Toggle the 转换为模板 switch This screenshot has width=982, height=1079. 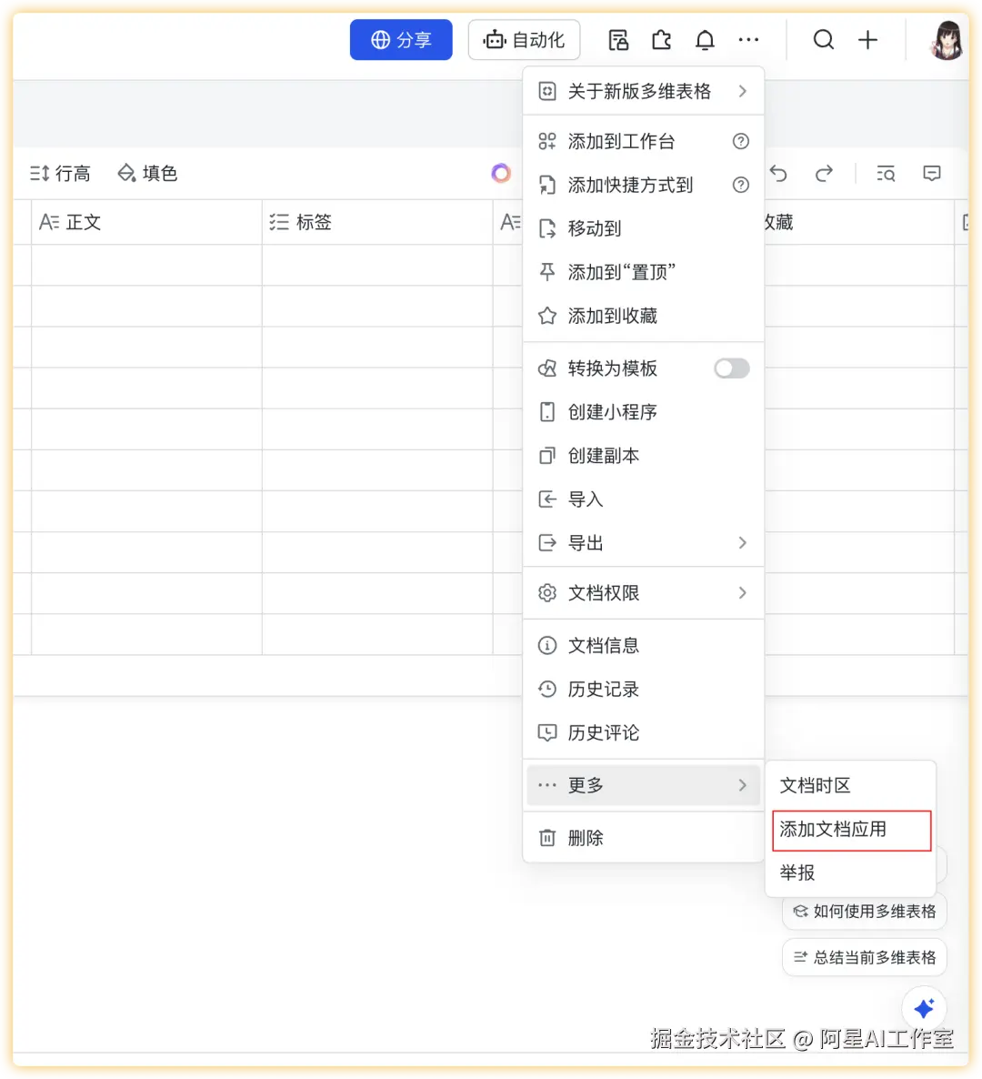pyautogui.click(x=731, y=368)
